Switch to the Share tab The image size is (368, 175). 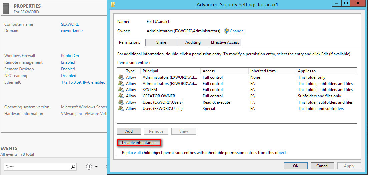coord(161,42)
